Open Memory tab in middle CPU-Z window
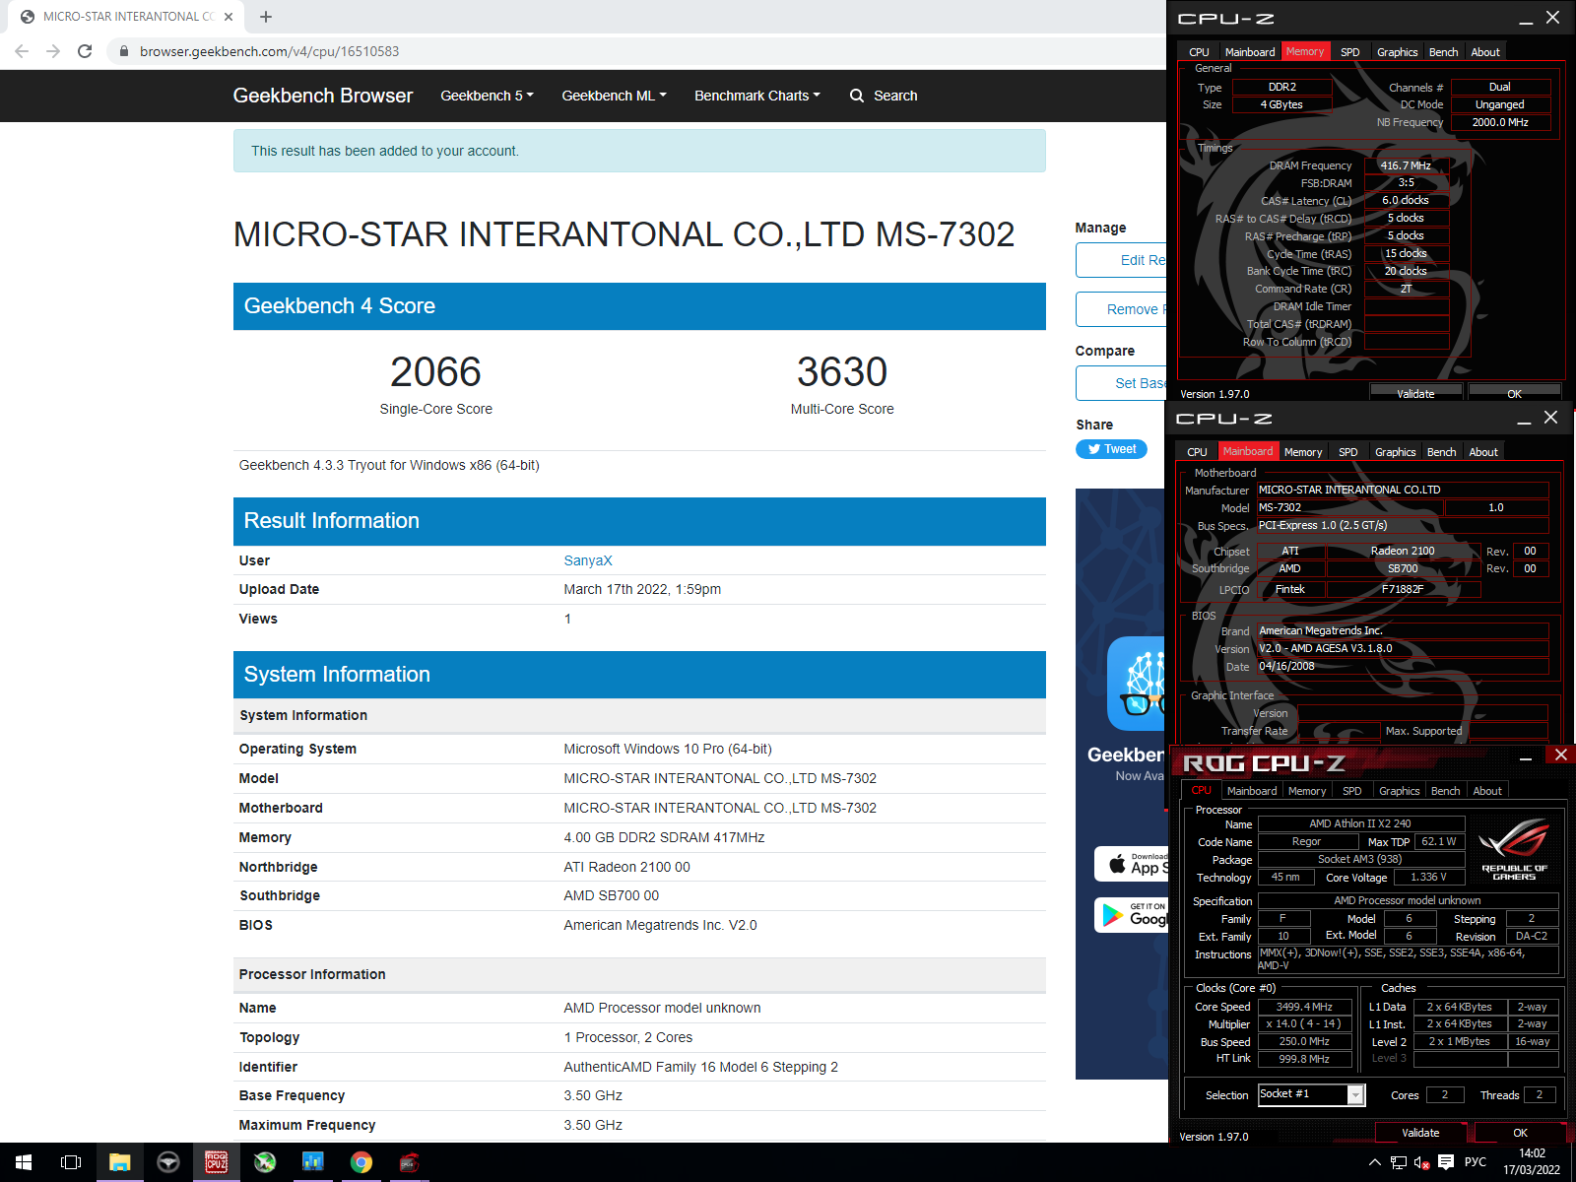1576x1182 pixels. tap(1303, 452)
